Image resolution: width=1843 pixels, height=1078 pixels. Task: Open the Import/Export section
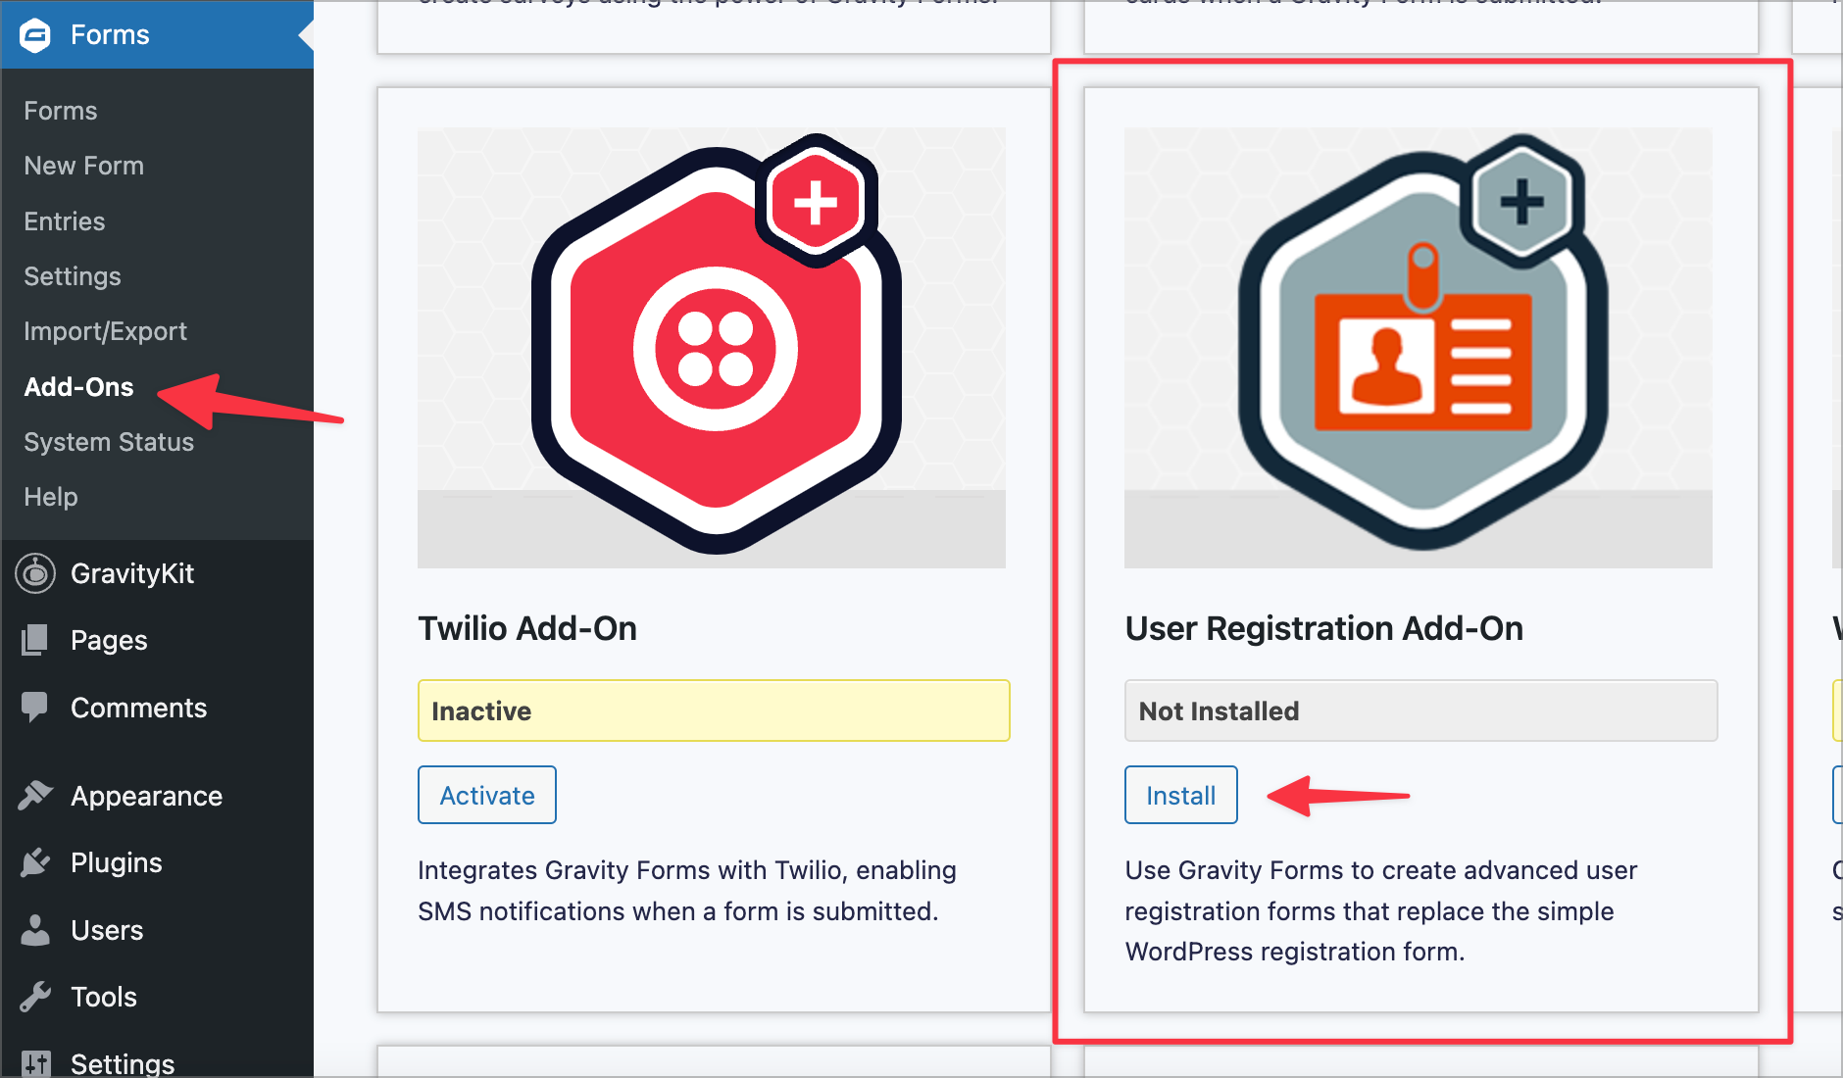106,331
